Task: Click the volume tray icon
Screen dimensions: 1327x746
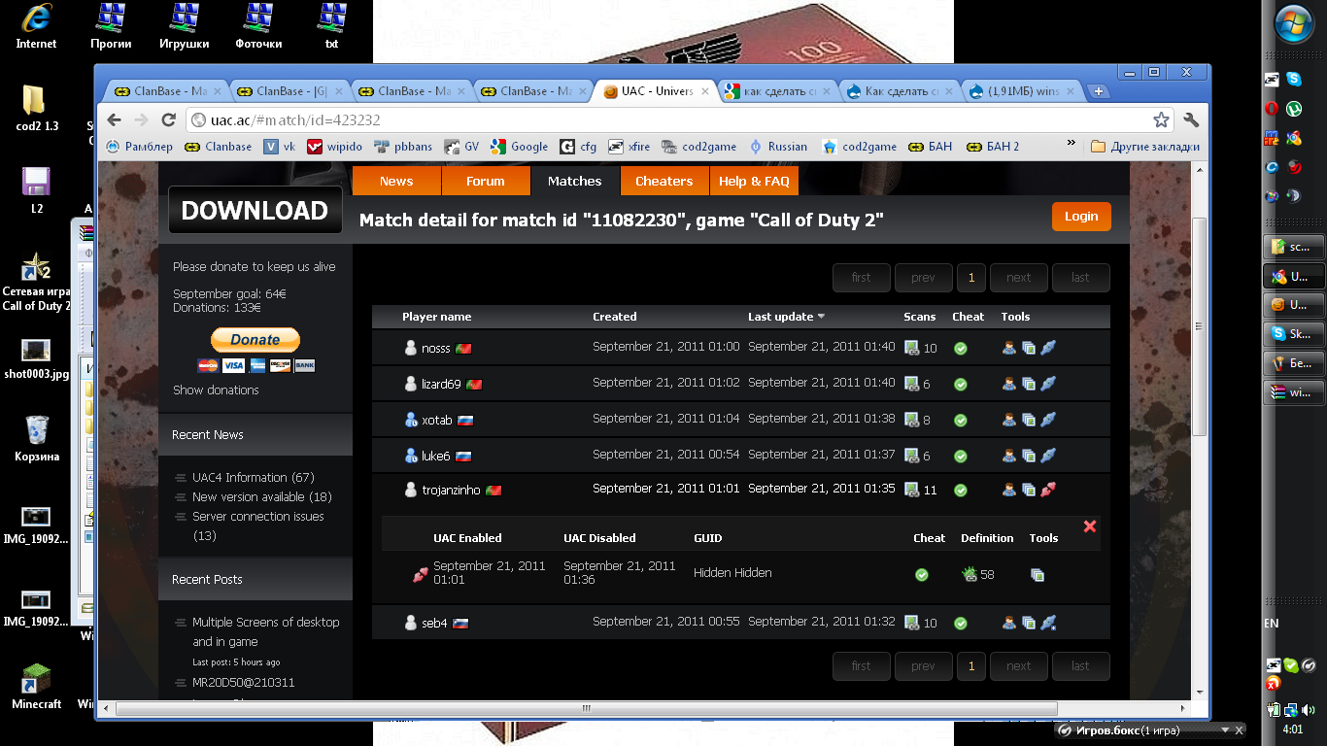Action: (1309, 710)
